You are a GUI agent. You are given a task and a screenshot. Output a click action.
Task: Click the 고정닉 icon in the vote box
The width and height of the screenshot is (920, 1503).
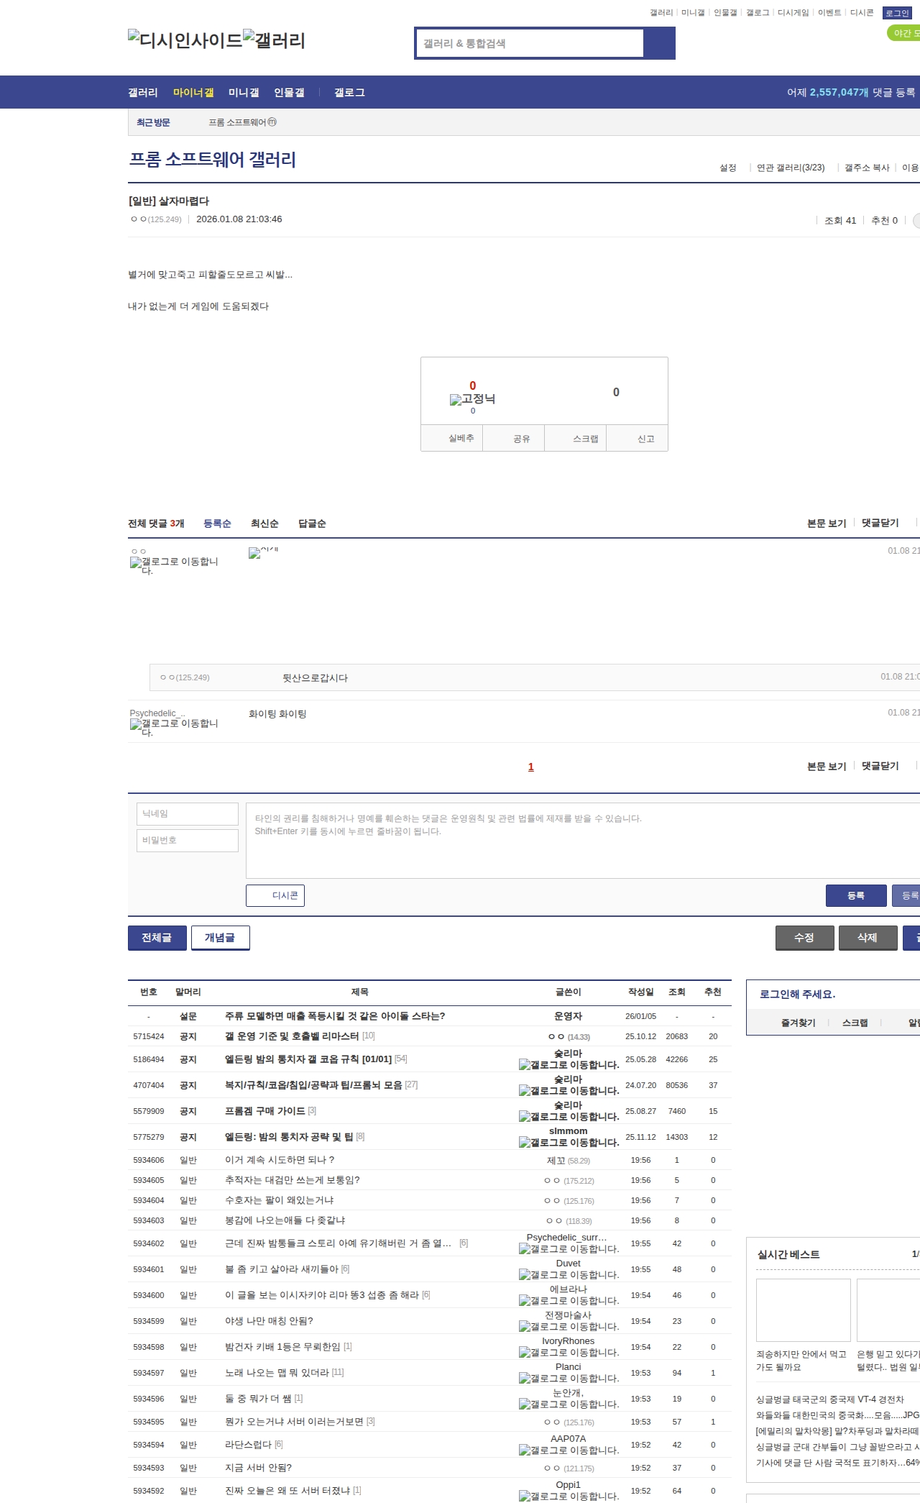click(456, 400)
